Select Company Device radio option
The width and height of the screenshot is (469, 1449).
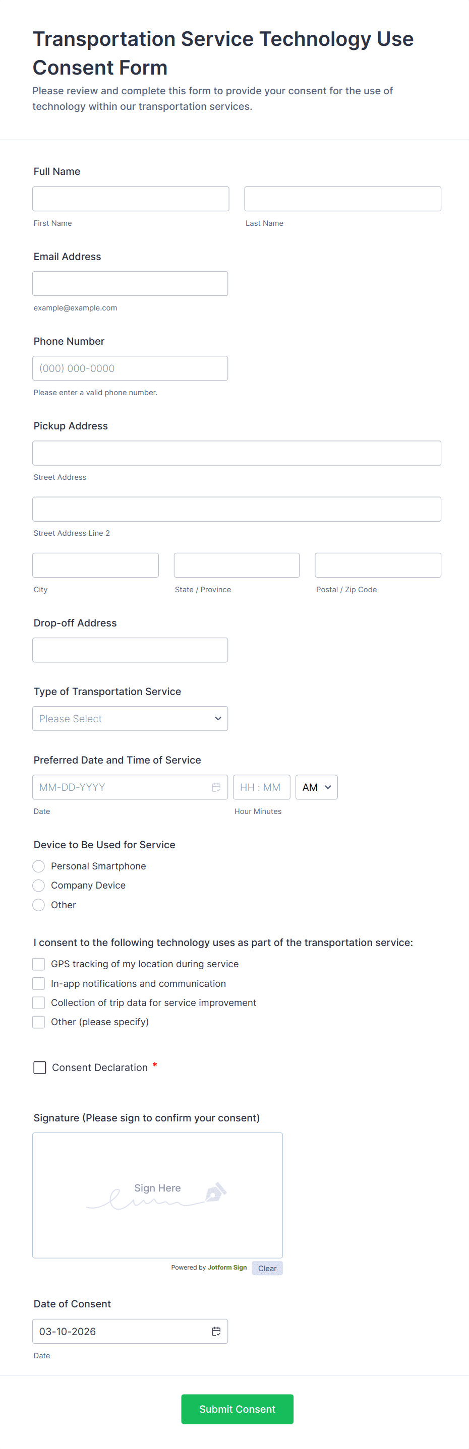tap(39, 886)
